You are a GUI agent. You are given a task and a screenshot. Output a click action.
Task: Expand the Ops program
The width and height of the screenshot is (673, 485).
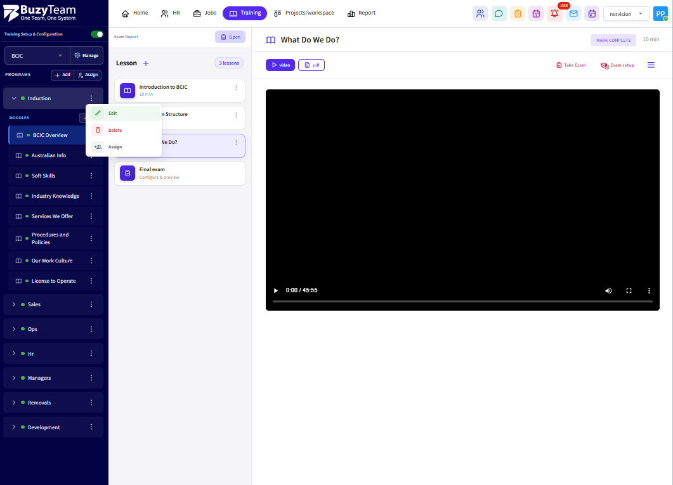click(x=14, y=329)
